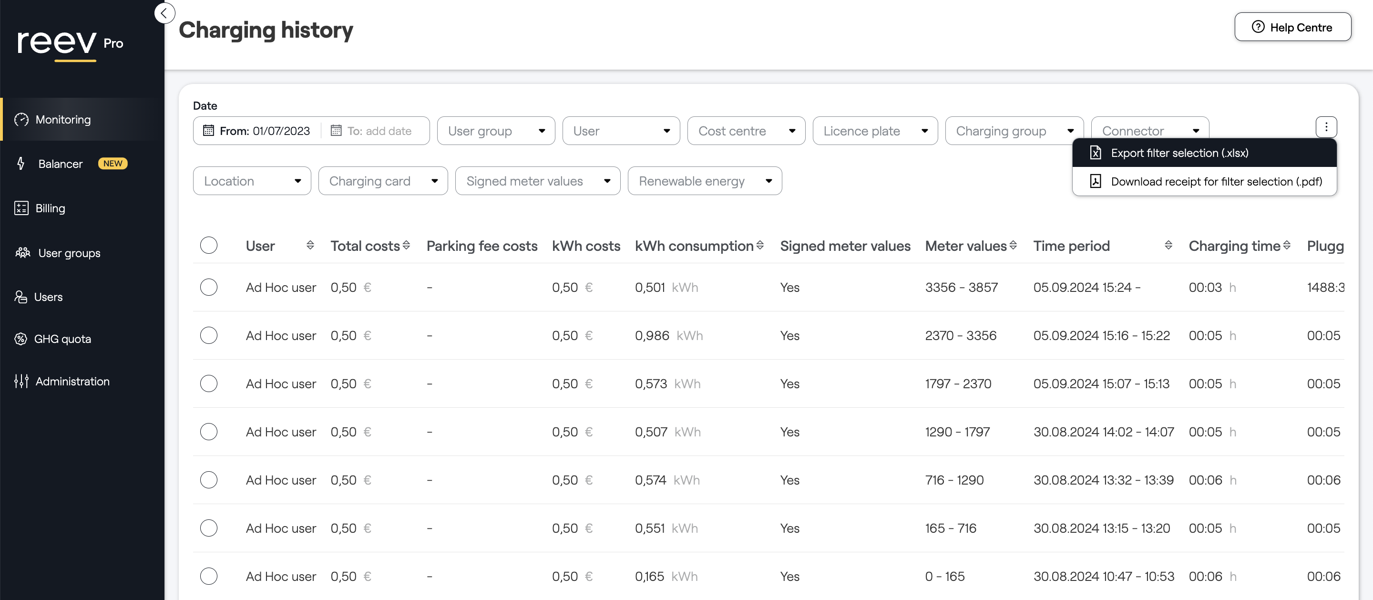Select the first Ad Hoc user row

pos(208,288)
